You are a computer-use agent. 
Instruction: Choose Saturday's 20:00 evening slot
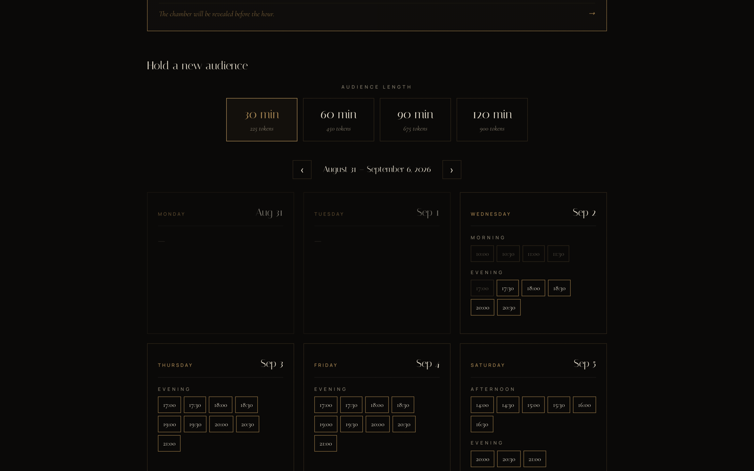click(x=483, y=459)
